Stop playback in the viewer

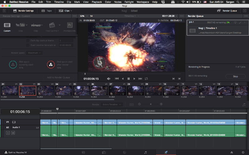click(129, 79)
